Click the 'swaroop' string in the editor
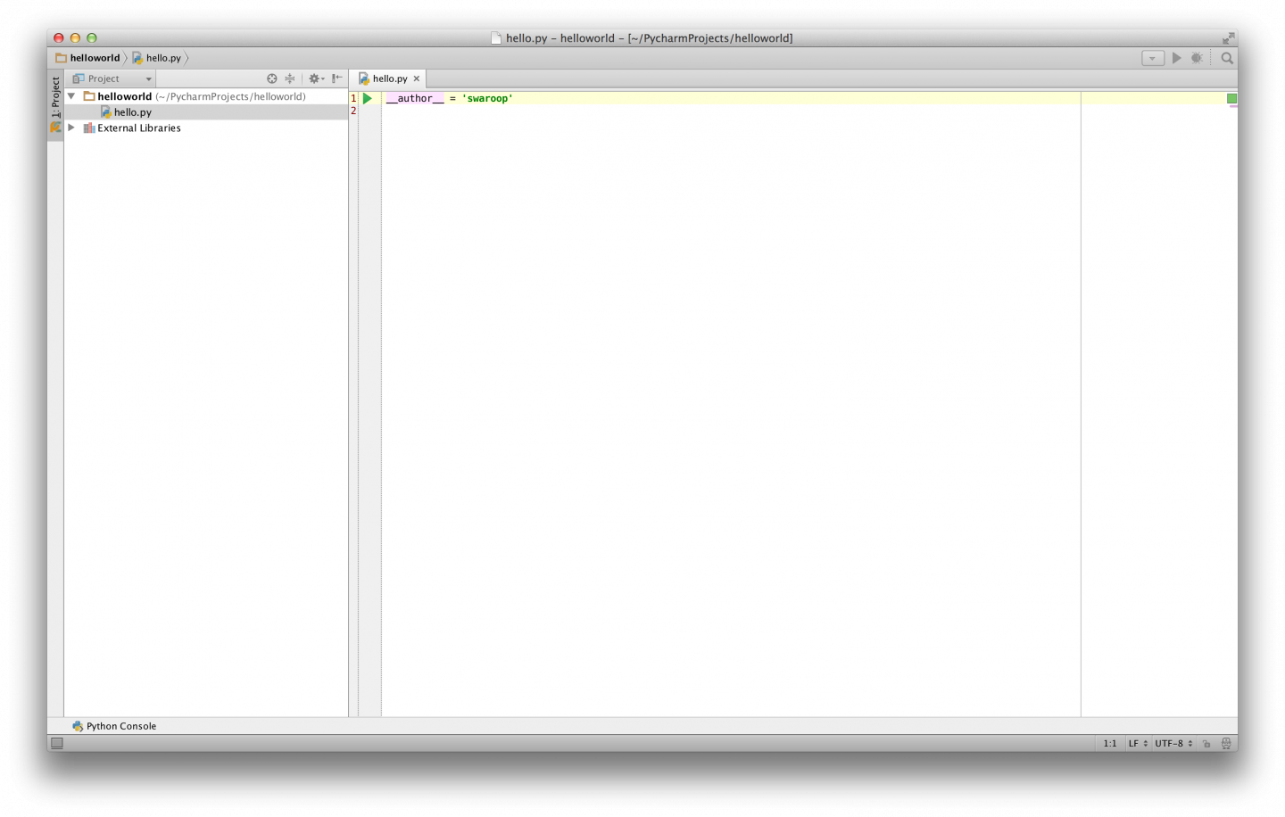 [x=487, y=98]
